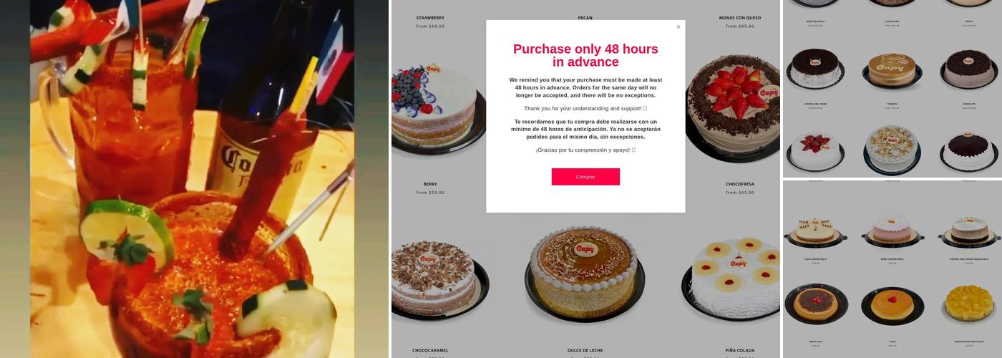Click the Berry cake name label
The width and height of the screenshot is (1002, 358).
tap(430, 184)
